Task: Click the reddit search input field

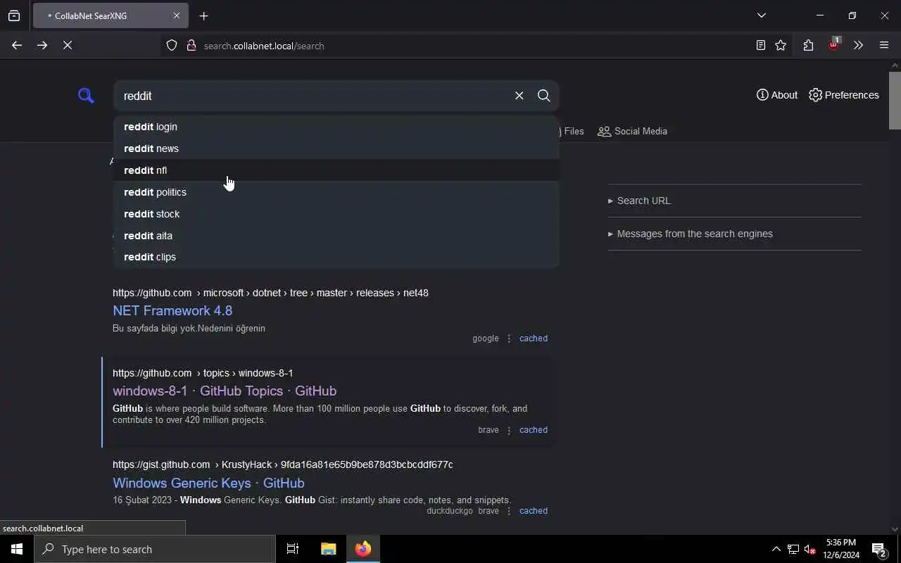Action: [313, 96]
